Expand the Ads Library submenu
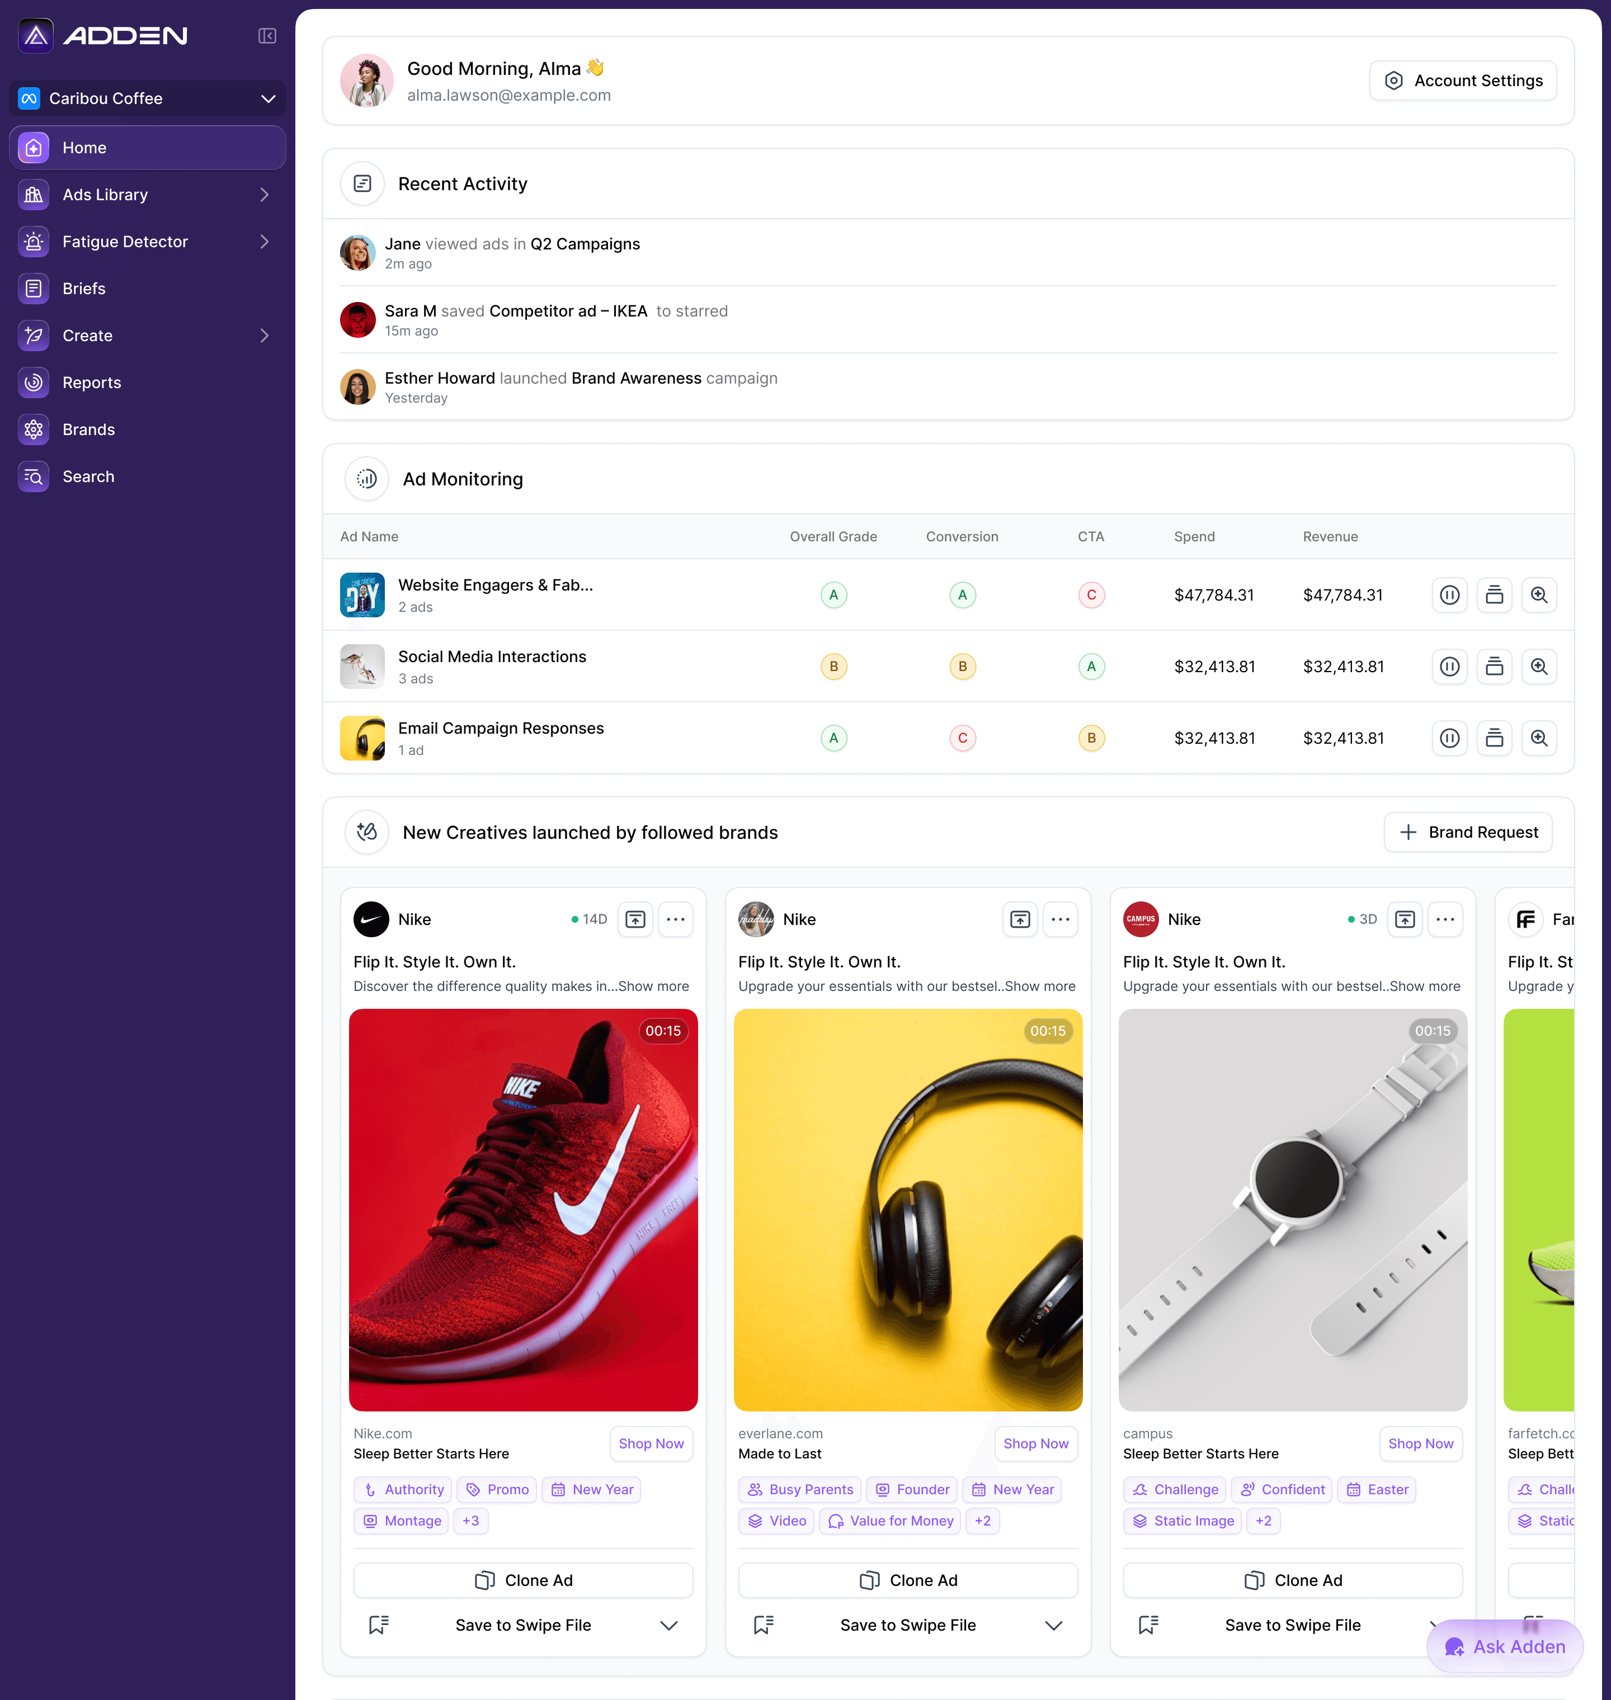The height and width of the screenshot is (1700, 1611). [265, 195]
